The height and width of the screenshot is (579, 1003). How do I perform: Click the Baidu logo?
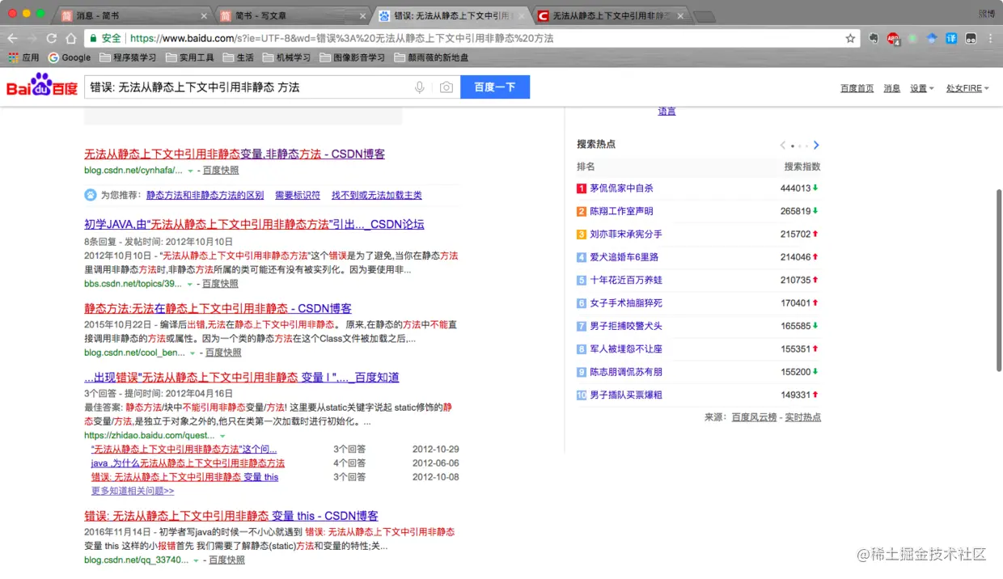click(x=42, y=86)
